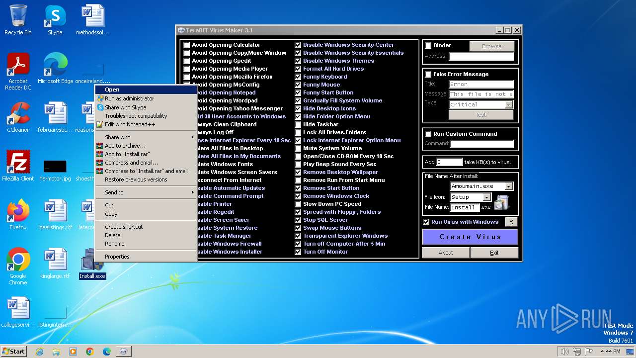Uncheck Swap Mouse Buttons
The image size is (636, 358).
coord(298,228)
